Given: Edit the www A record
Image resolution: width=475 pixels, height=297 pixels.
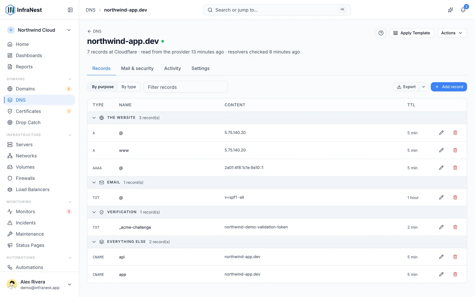Looking at the screenshot, I should [441, 150].
